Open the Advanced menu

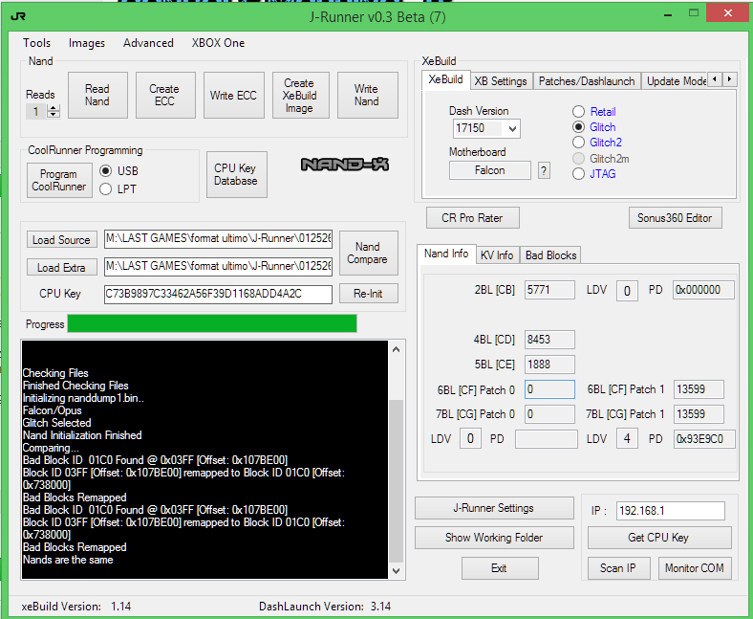pos(148,43)
